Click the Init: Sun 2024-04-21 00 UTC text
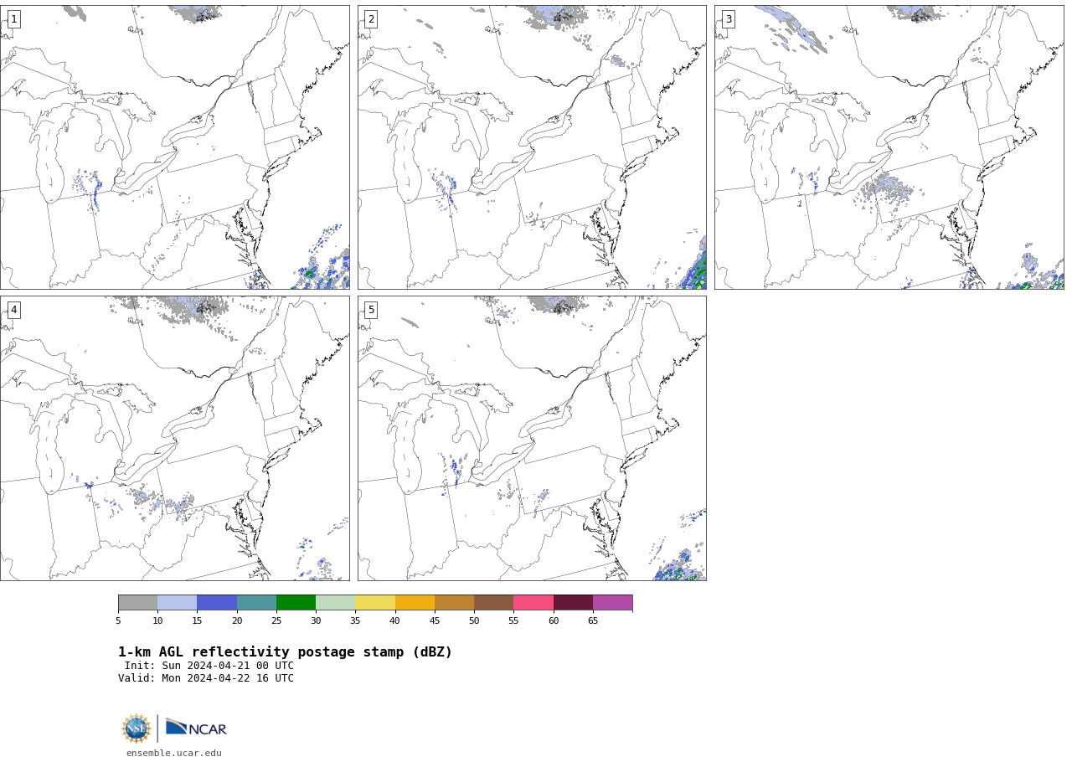1072x762 pixels. click(x=209, y=666)
